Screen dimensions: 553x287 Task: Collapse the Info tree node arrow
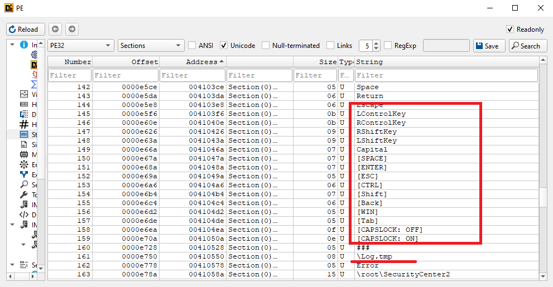[12, 45]
